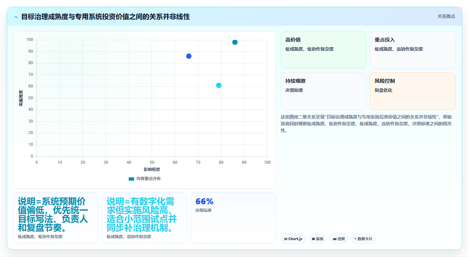This screenshot has width=469, height=257.
Task: Click the 内容重点分布 legend label
Action: [x=148, y=179]
